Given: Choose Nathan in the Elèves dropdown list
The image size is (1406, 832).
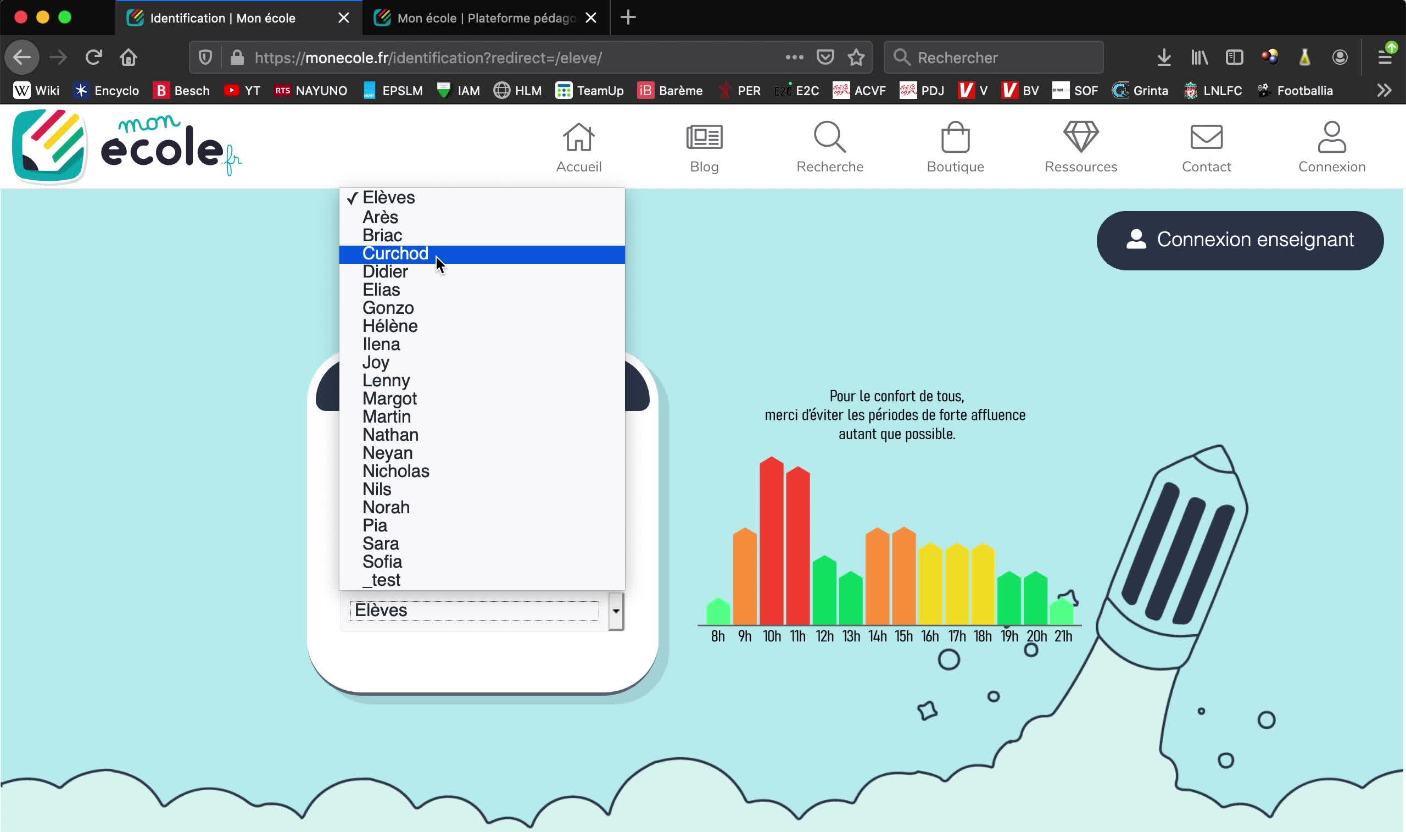Looking at the screenshot, I should coord(390,435).
